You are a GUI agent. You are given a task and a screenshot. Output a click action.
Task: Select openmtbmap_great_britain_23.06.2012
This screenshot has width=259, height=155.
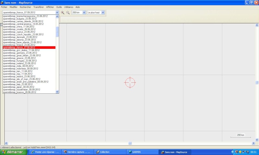pos(29,56)
